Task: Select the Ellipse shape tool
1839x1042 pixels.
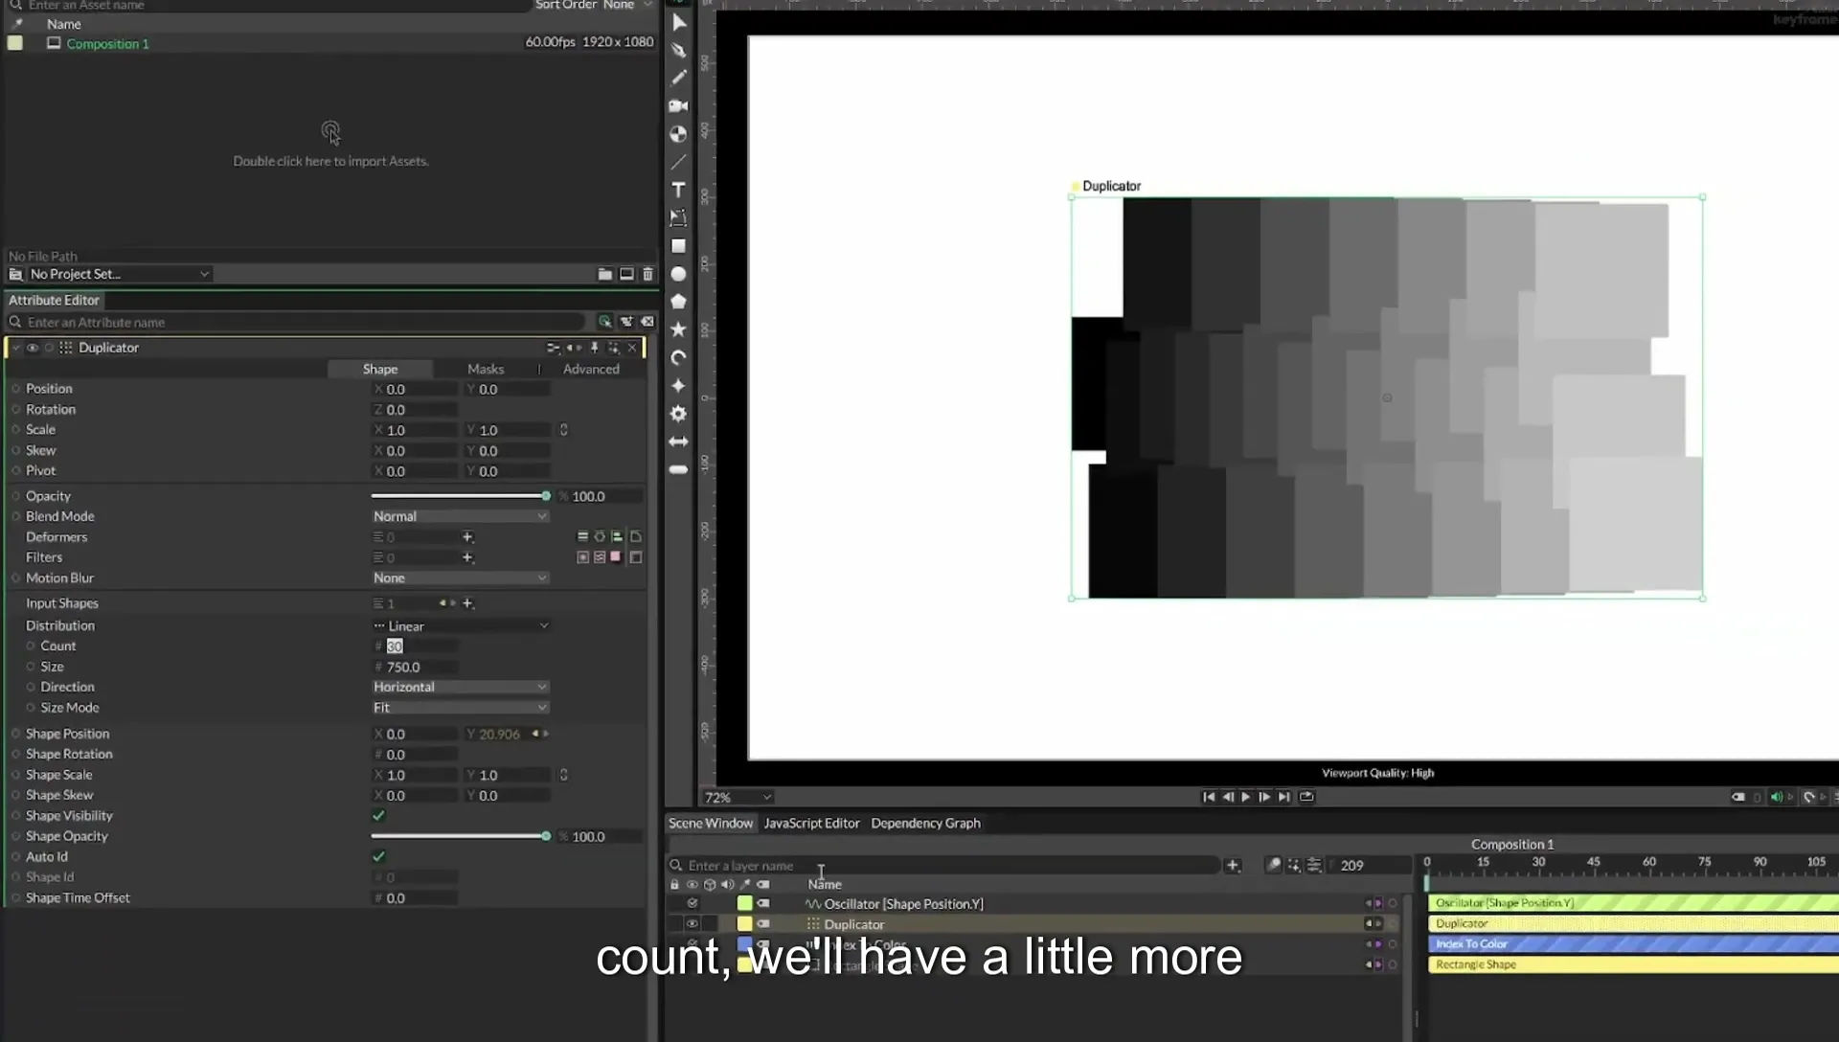Action: click(x=679, y=274)
